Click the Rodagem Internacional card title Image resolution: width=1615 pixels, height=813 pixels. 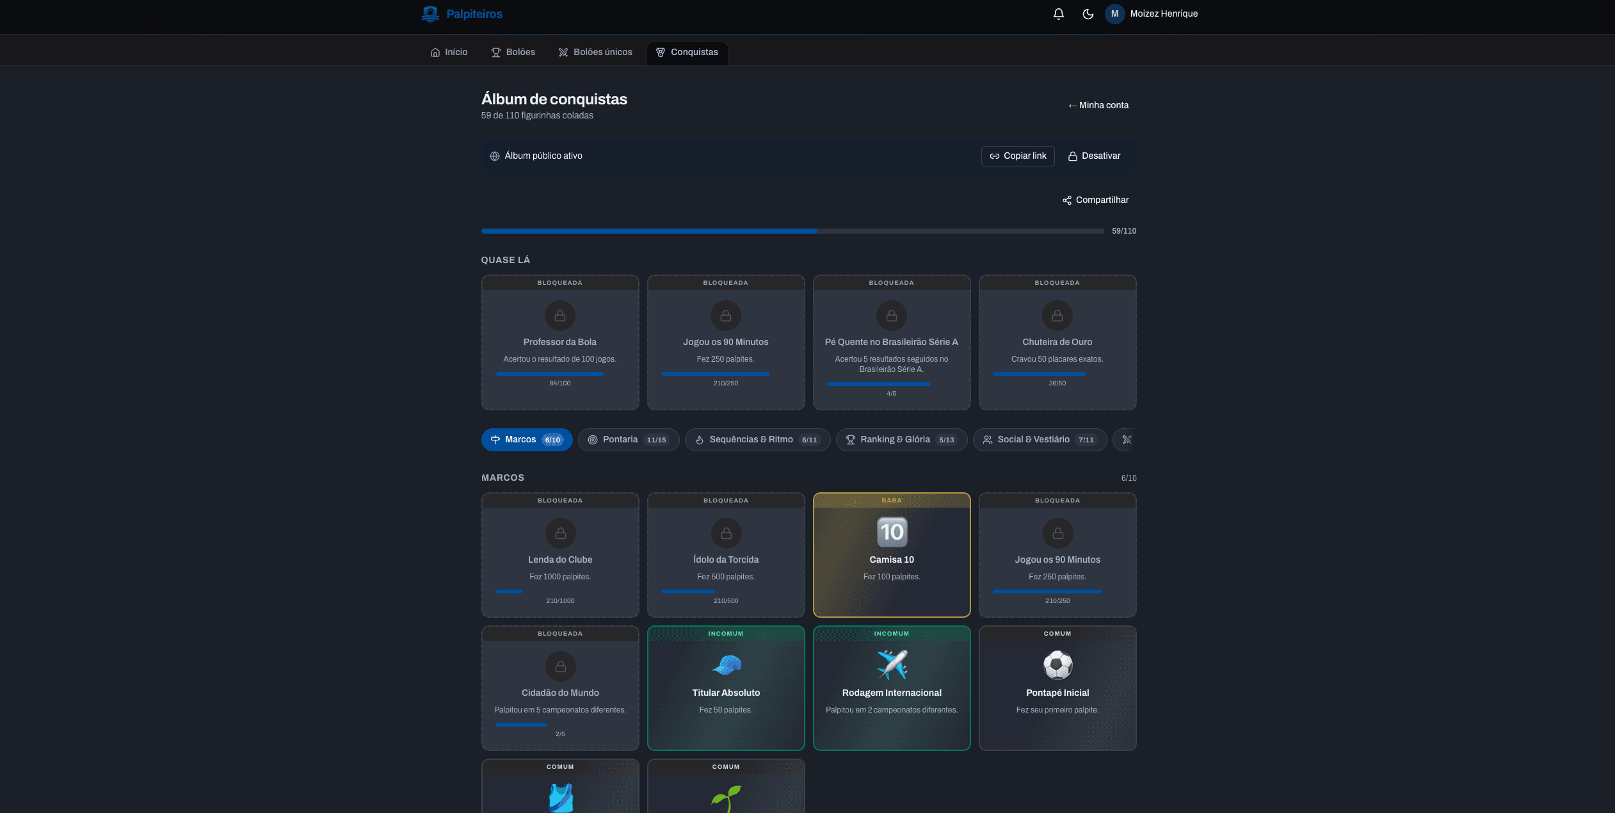(892, 693)
